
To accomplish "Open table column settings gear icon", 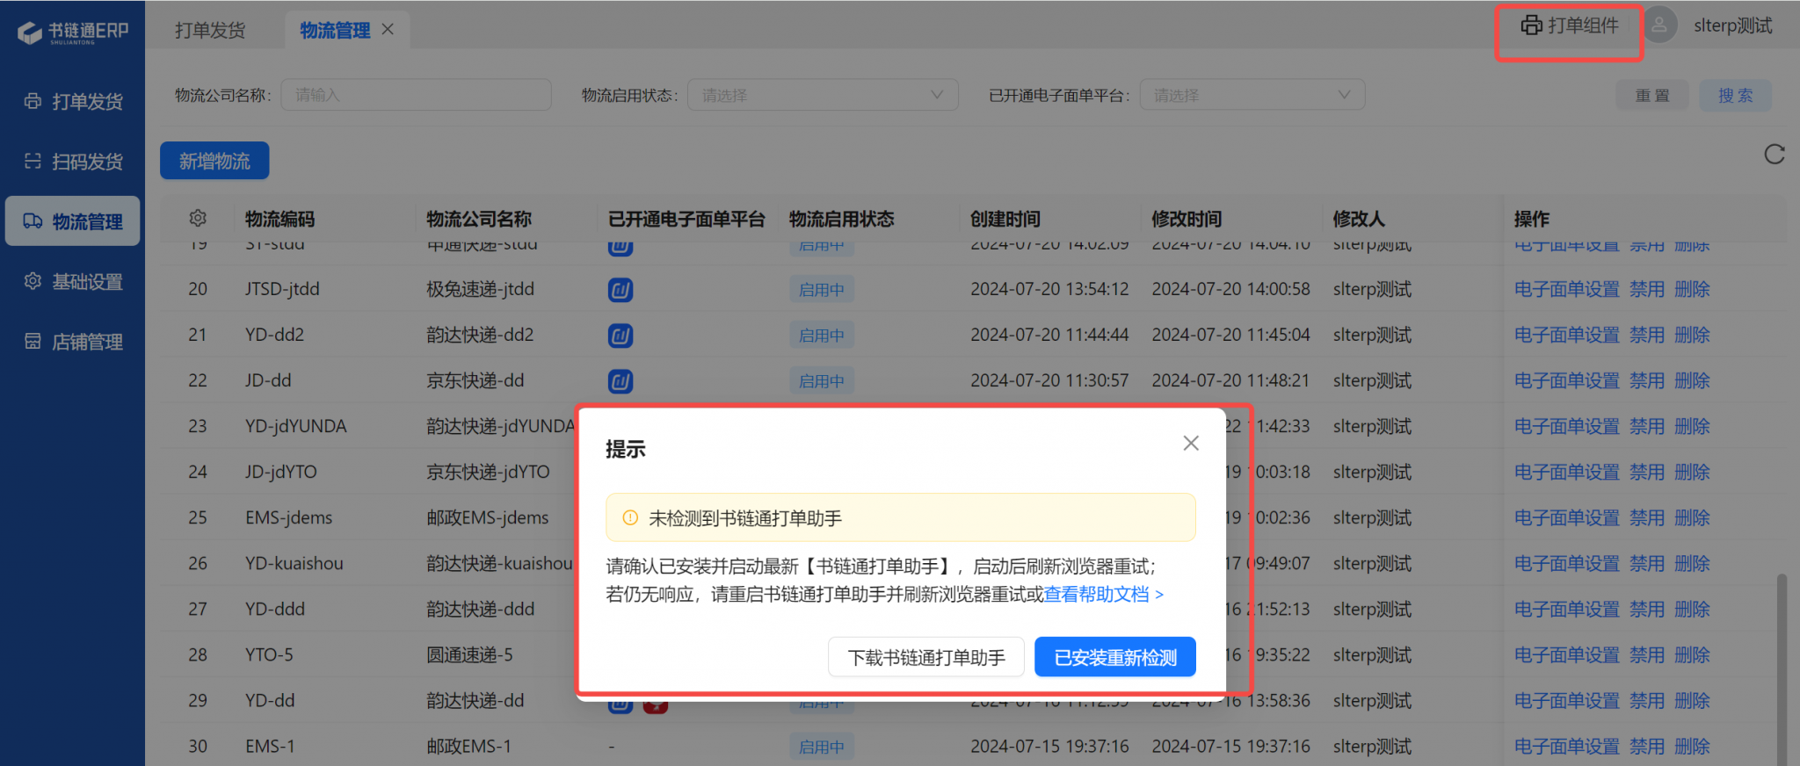I will click(198, 218).
